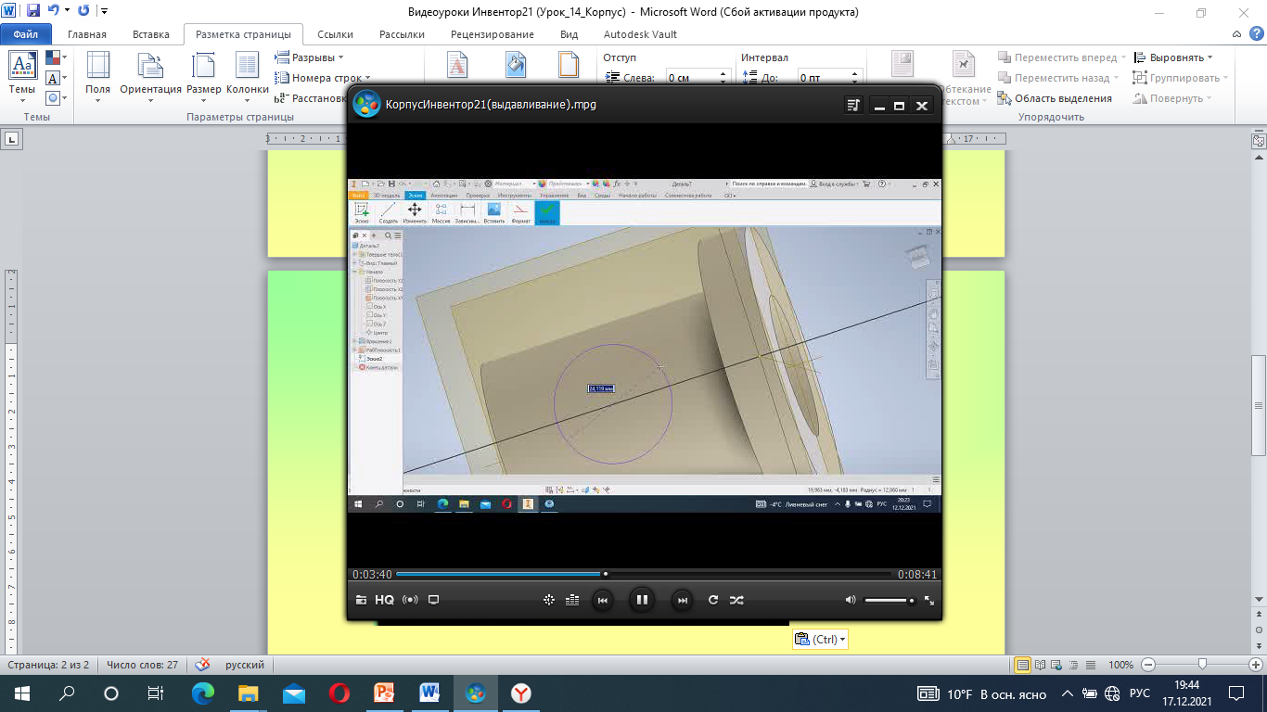The height and width of the screenshot is (712, 1267).
Task: Toggle shuffle mode in media player
Action: tap(736, 600)
